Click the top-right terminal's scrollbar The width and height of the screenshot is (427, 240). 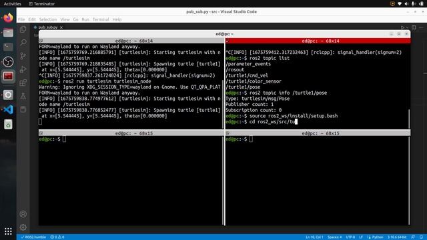pyautogui.click(x=409, y=119)
